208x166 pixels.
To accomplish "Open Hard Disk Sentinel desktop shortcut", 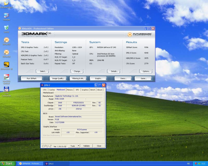I will 6,79.
